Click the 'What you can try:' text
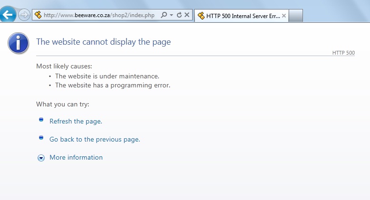This screenshot has height=200, width=370. click(x=63, y=104)
